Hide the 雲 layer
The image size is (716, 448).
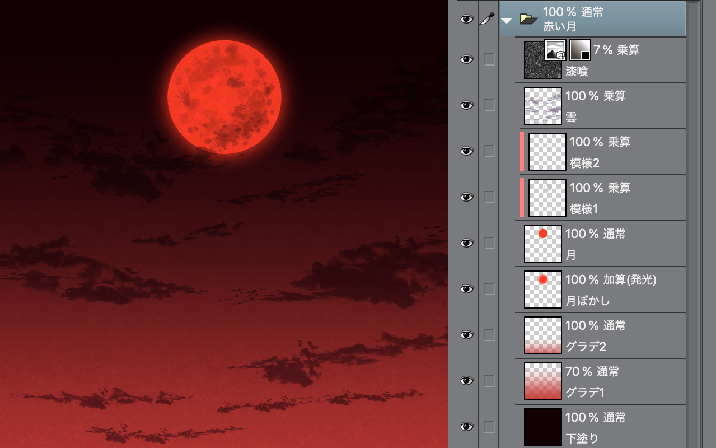(467, 105)
